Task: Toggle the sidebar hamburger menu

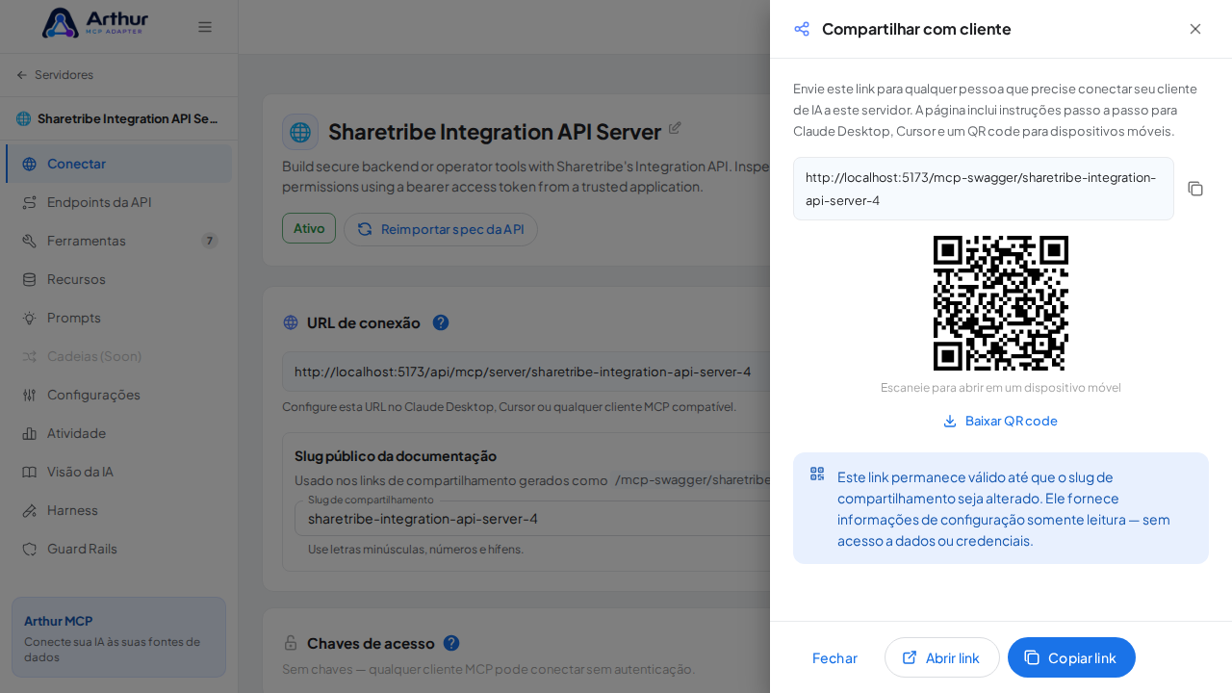Action: point(205,27)
